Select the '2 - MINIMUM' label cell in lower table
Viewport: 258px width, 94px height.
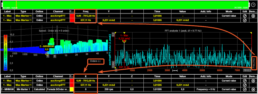[x=7, y=89]
